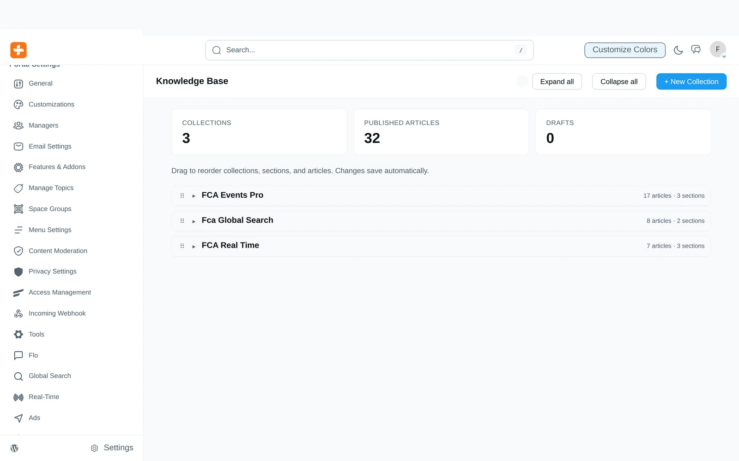Screen dimensions: 739x461
Task: Click the Space Groups icon
Action: tap(18, 209)
